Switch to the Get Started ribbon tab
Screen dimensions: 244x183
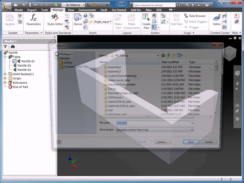119,10
